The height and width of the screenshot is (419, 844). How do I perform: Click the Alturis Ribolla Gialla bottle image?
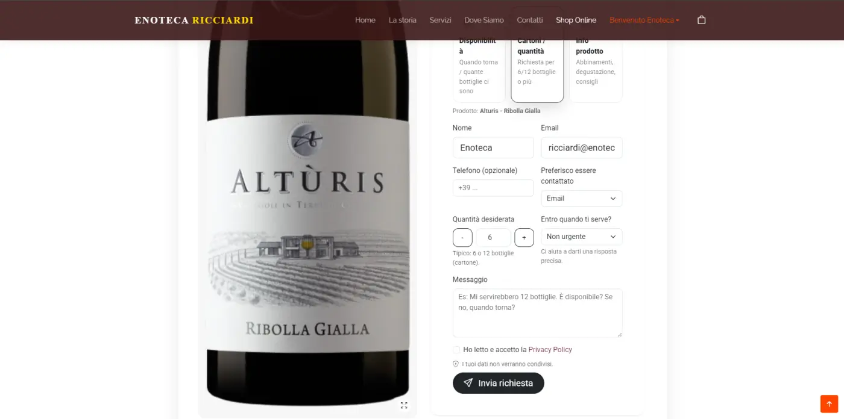307,223
